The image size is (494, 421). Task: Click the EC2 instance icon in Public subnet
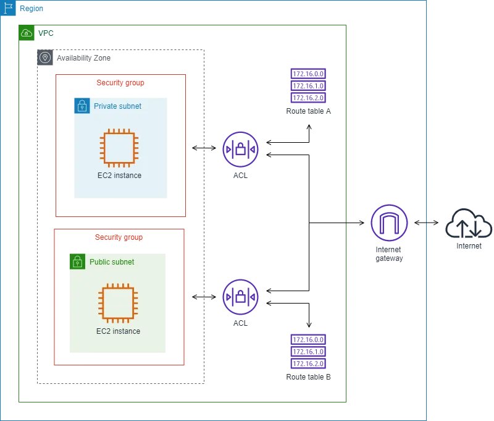[118, 304]
